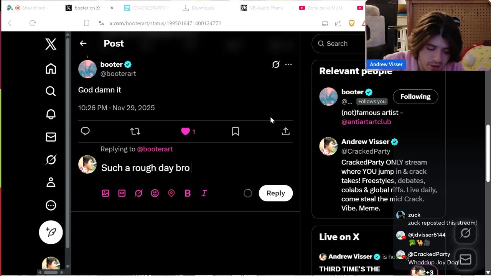The image size is (491, 276).
Task: Open the More circle menu in the sidebar
Action: click(x=51, y=205)
